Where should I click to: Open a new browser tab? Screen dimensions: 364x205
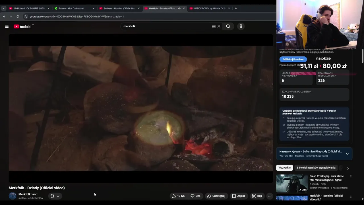[236, 9]
